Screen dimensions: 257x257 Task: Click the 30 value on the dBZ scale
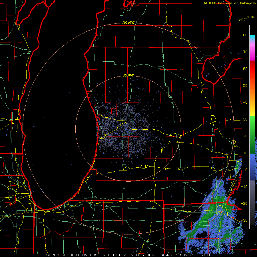coord(245,119)
